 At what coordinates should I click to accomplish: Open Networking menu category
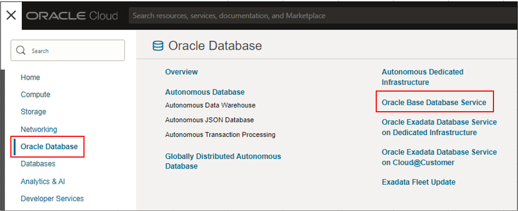[x=39, y=129]
